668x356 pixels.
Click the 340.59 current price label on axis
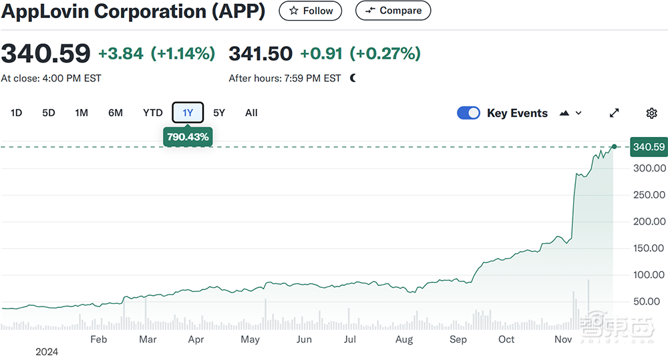[648, 147]
